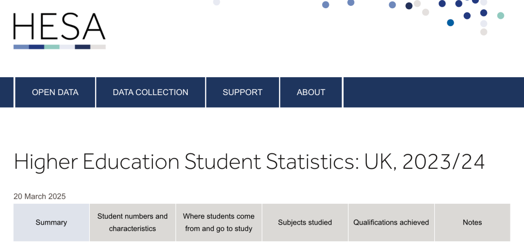Click the gray last segment under logo

(98, 47)
